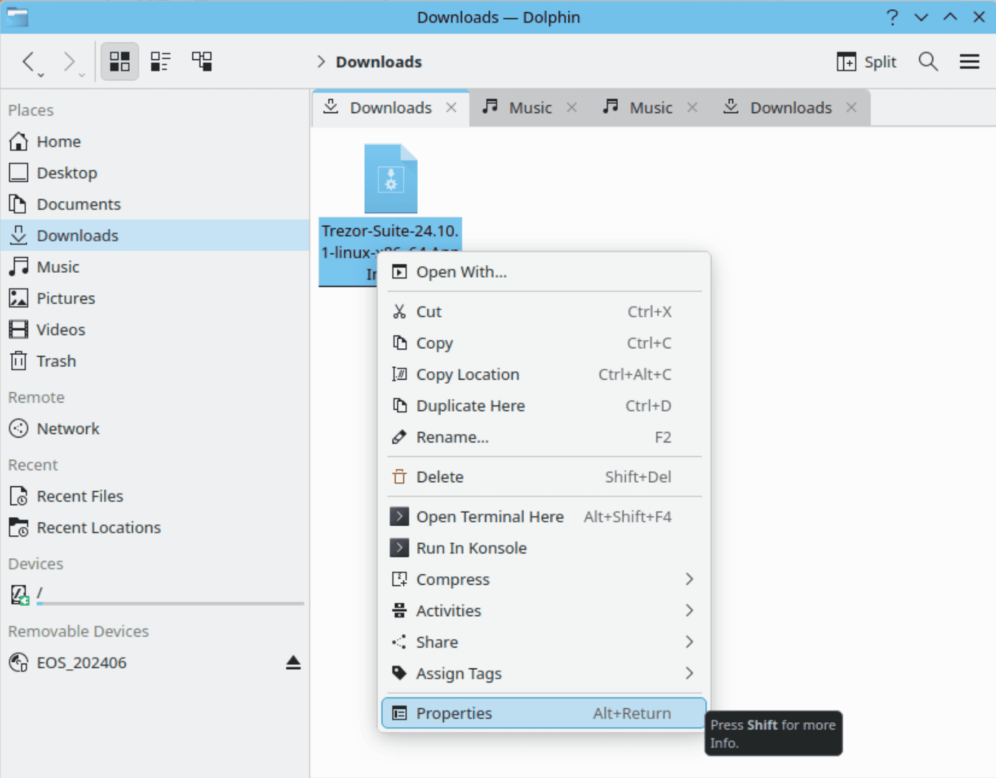
Task: Open back history dropdown arrow
Action: 41,75
